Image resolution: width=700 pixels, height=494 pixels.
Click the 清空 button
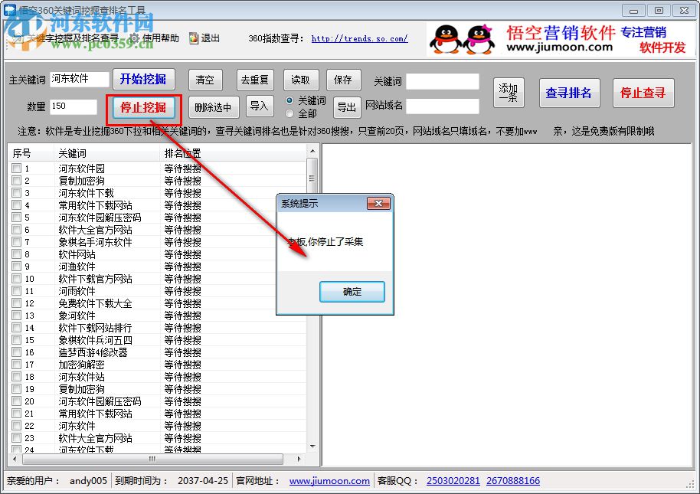pyautogui.click(x=205, y=80)
